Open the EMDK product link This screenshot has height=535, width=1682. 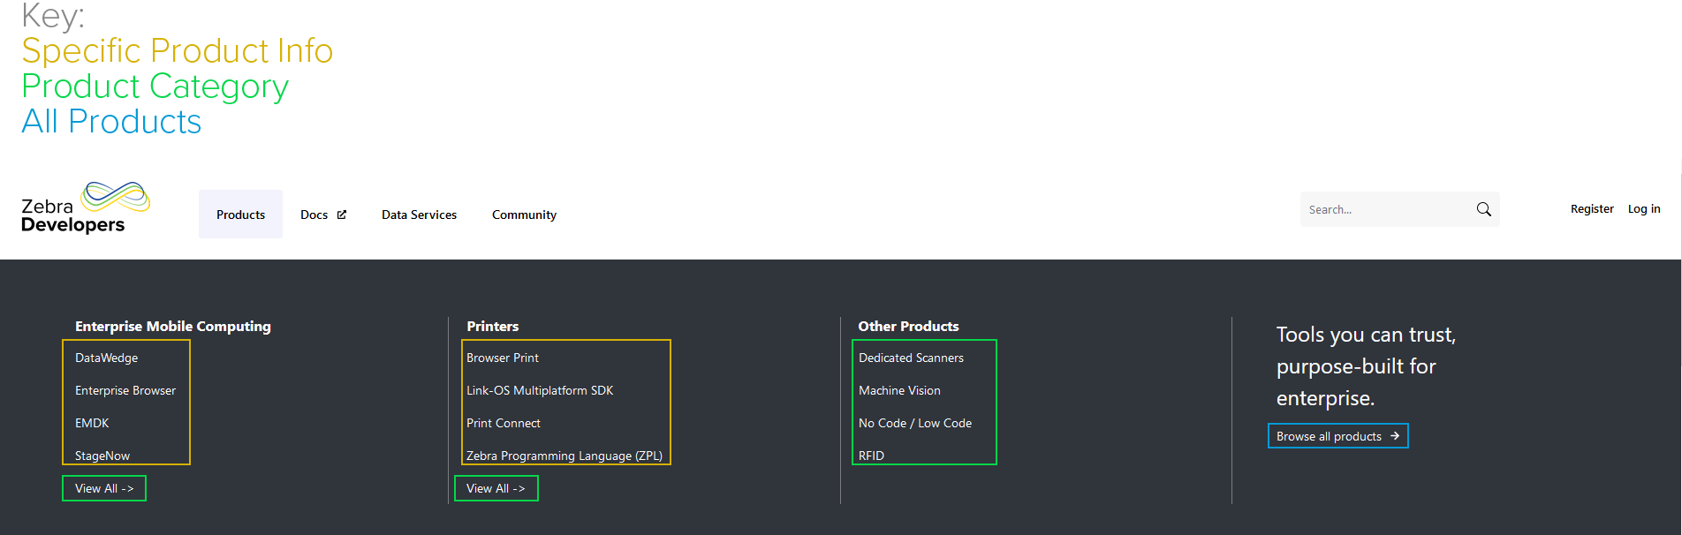pyautogui.click(x=92, y=423)
